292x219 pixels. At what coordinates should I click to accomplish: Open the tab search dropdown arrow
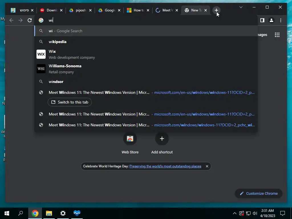(241, 7)
